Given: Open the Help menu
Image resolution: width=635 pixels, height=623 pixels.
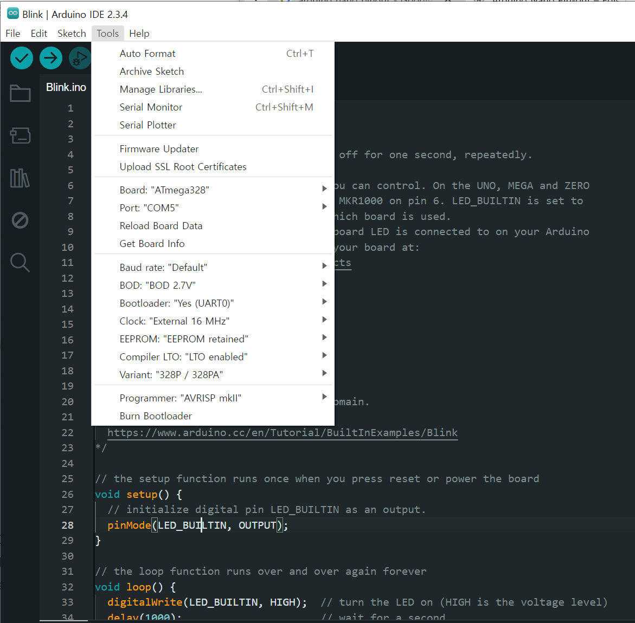Looking at the screenshot, I should (x=139, y=34).
